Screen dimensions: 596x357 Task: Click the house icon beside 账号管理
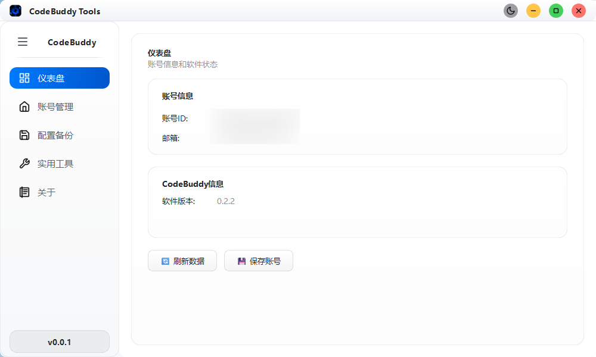pyautogui.click(x=24, y=107)
